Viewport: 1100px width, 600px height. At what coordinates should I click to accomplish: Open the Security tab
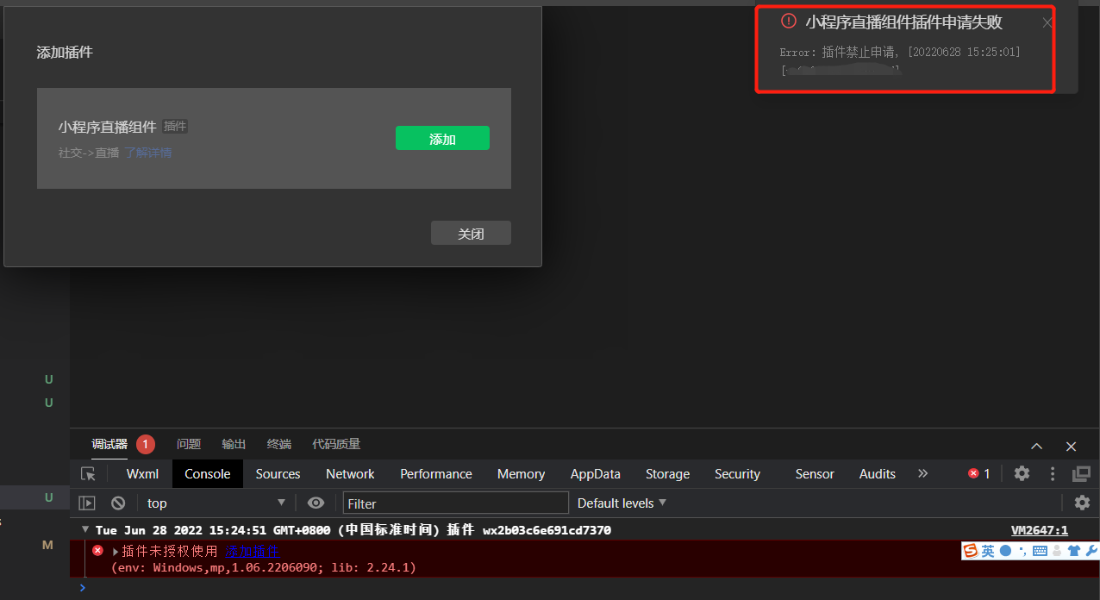click(x=737, y=474)
